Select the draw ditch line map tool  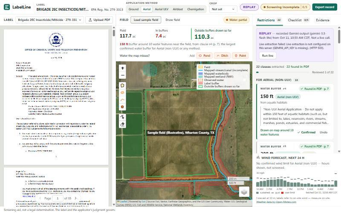tap(122, 100)
